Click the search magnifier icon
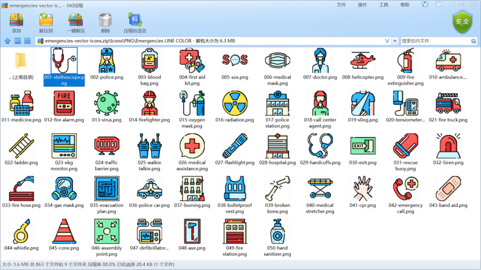 [473, 41]
